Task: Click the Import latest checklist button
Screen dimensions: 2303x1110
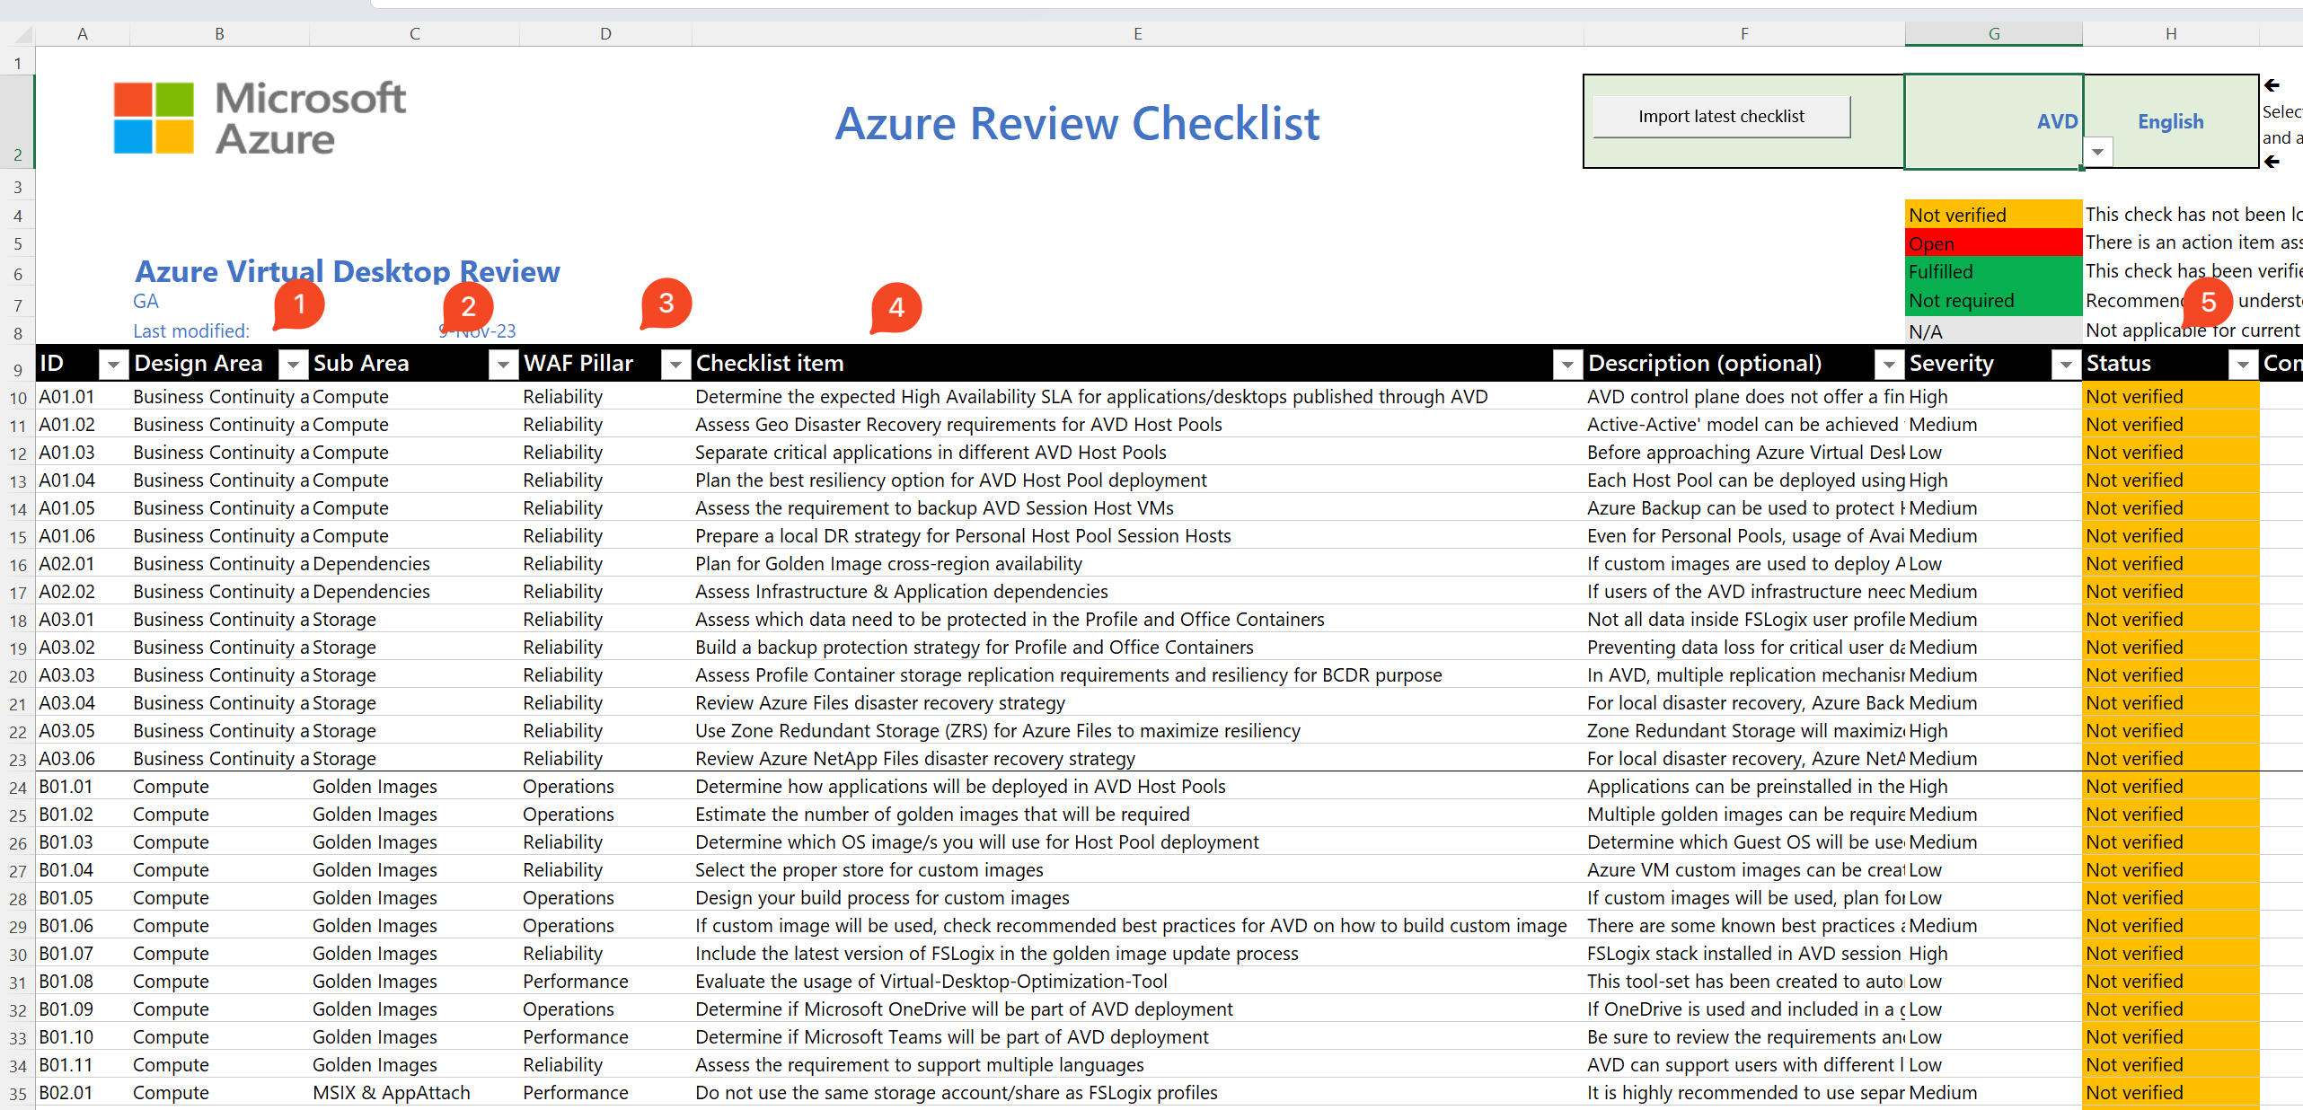Action: coord(1721,117)
